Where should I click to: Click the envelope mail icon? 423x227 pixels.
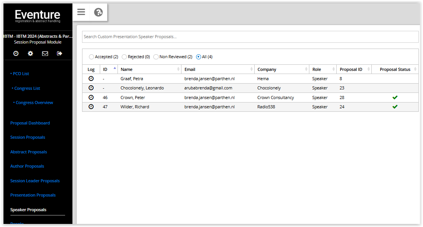(45, 54)
